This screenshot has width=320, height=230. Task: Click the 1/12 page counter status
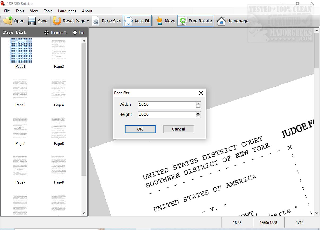tap(300, 223)
